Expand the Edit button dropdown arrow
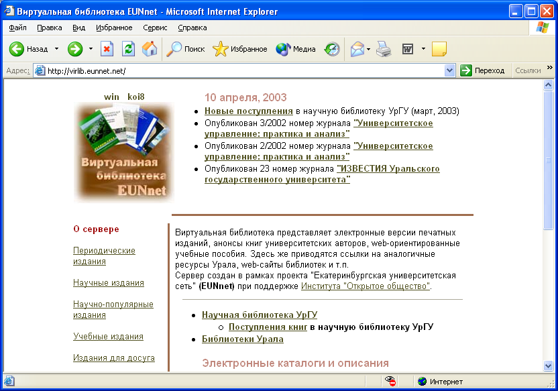This screenshot has height=391, width=558. point(423,49)
